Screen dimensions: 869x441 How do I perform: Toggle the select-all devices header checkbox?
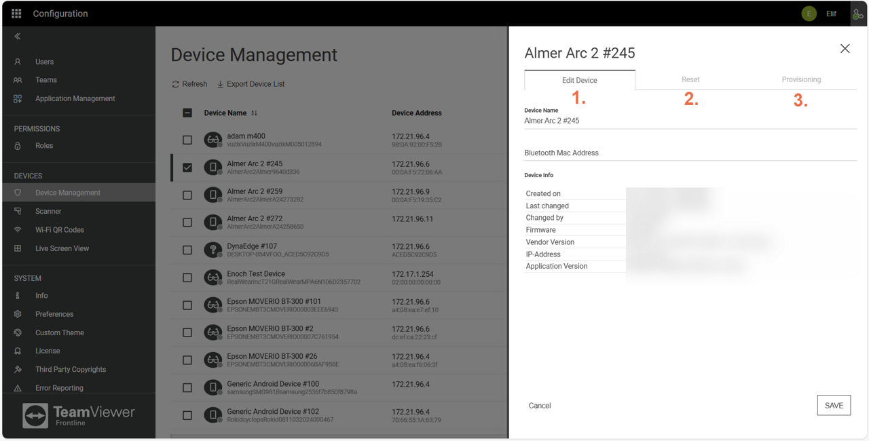tap(187, 113)
